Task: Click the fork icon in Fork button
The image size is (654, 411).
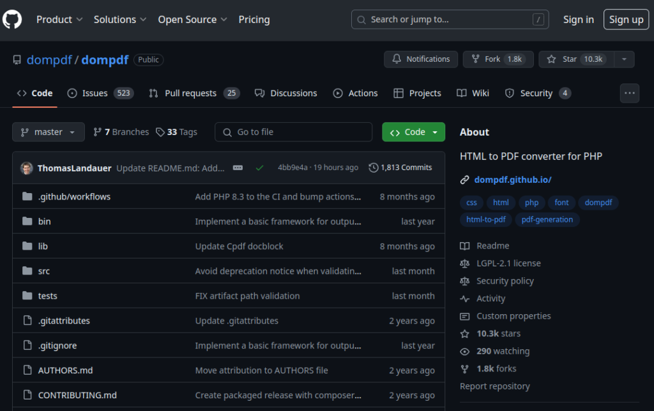Action: coord(475,59)
